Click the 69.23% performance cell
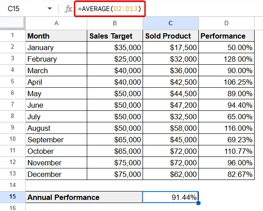 coord(226,140)
